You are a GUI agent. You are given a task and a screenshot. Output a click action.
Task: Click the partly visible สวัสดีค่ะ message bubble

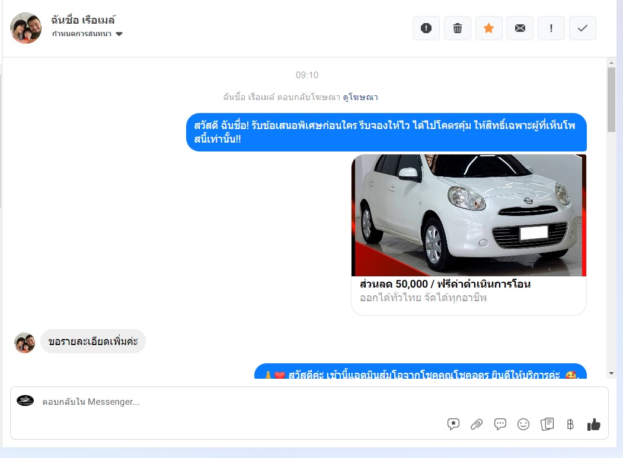420,371
